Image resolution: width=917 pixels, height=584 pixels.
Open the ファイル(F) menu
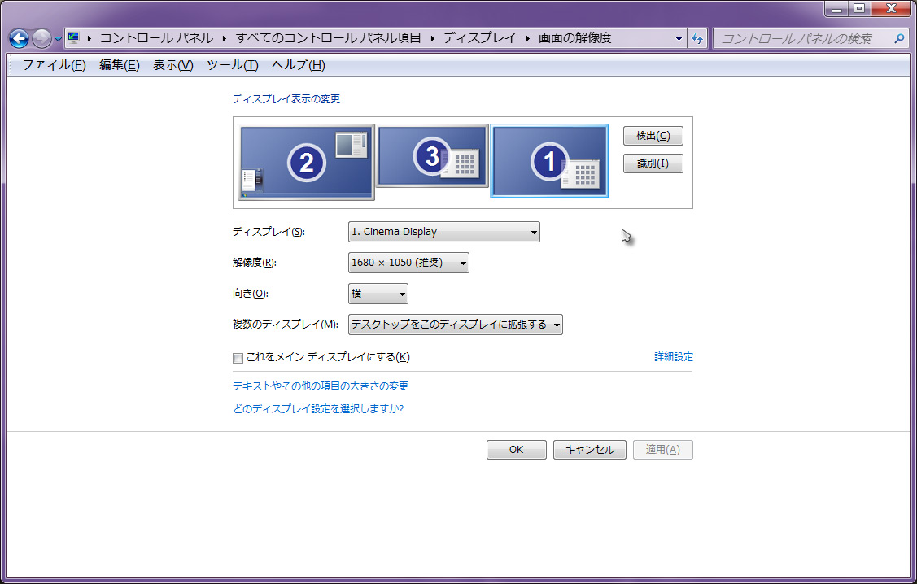pyautogui.click(x=54, y=65)
